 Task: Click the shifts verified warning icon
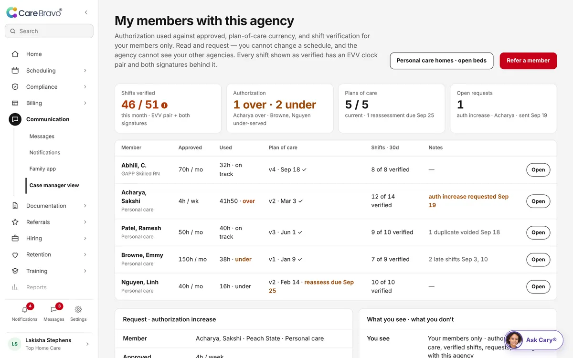pos(164,105)
